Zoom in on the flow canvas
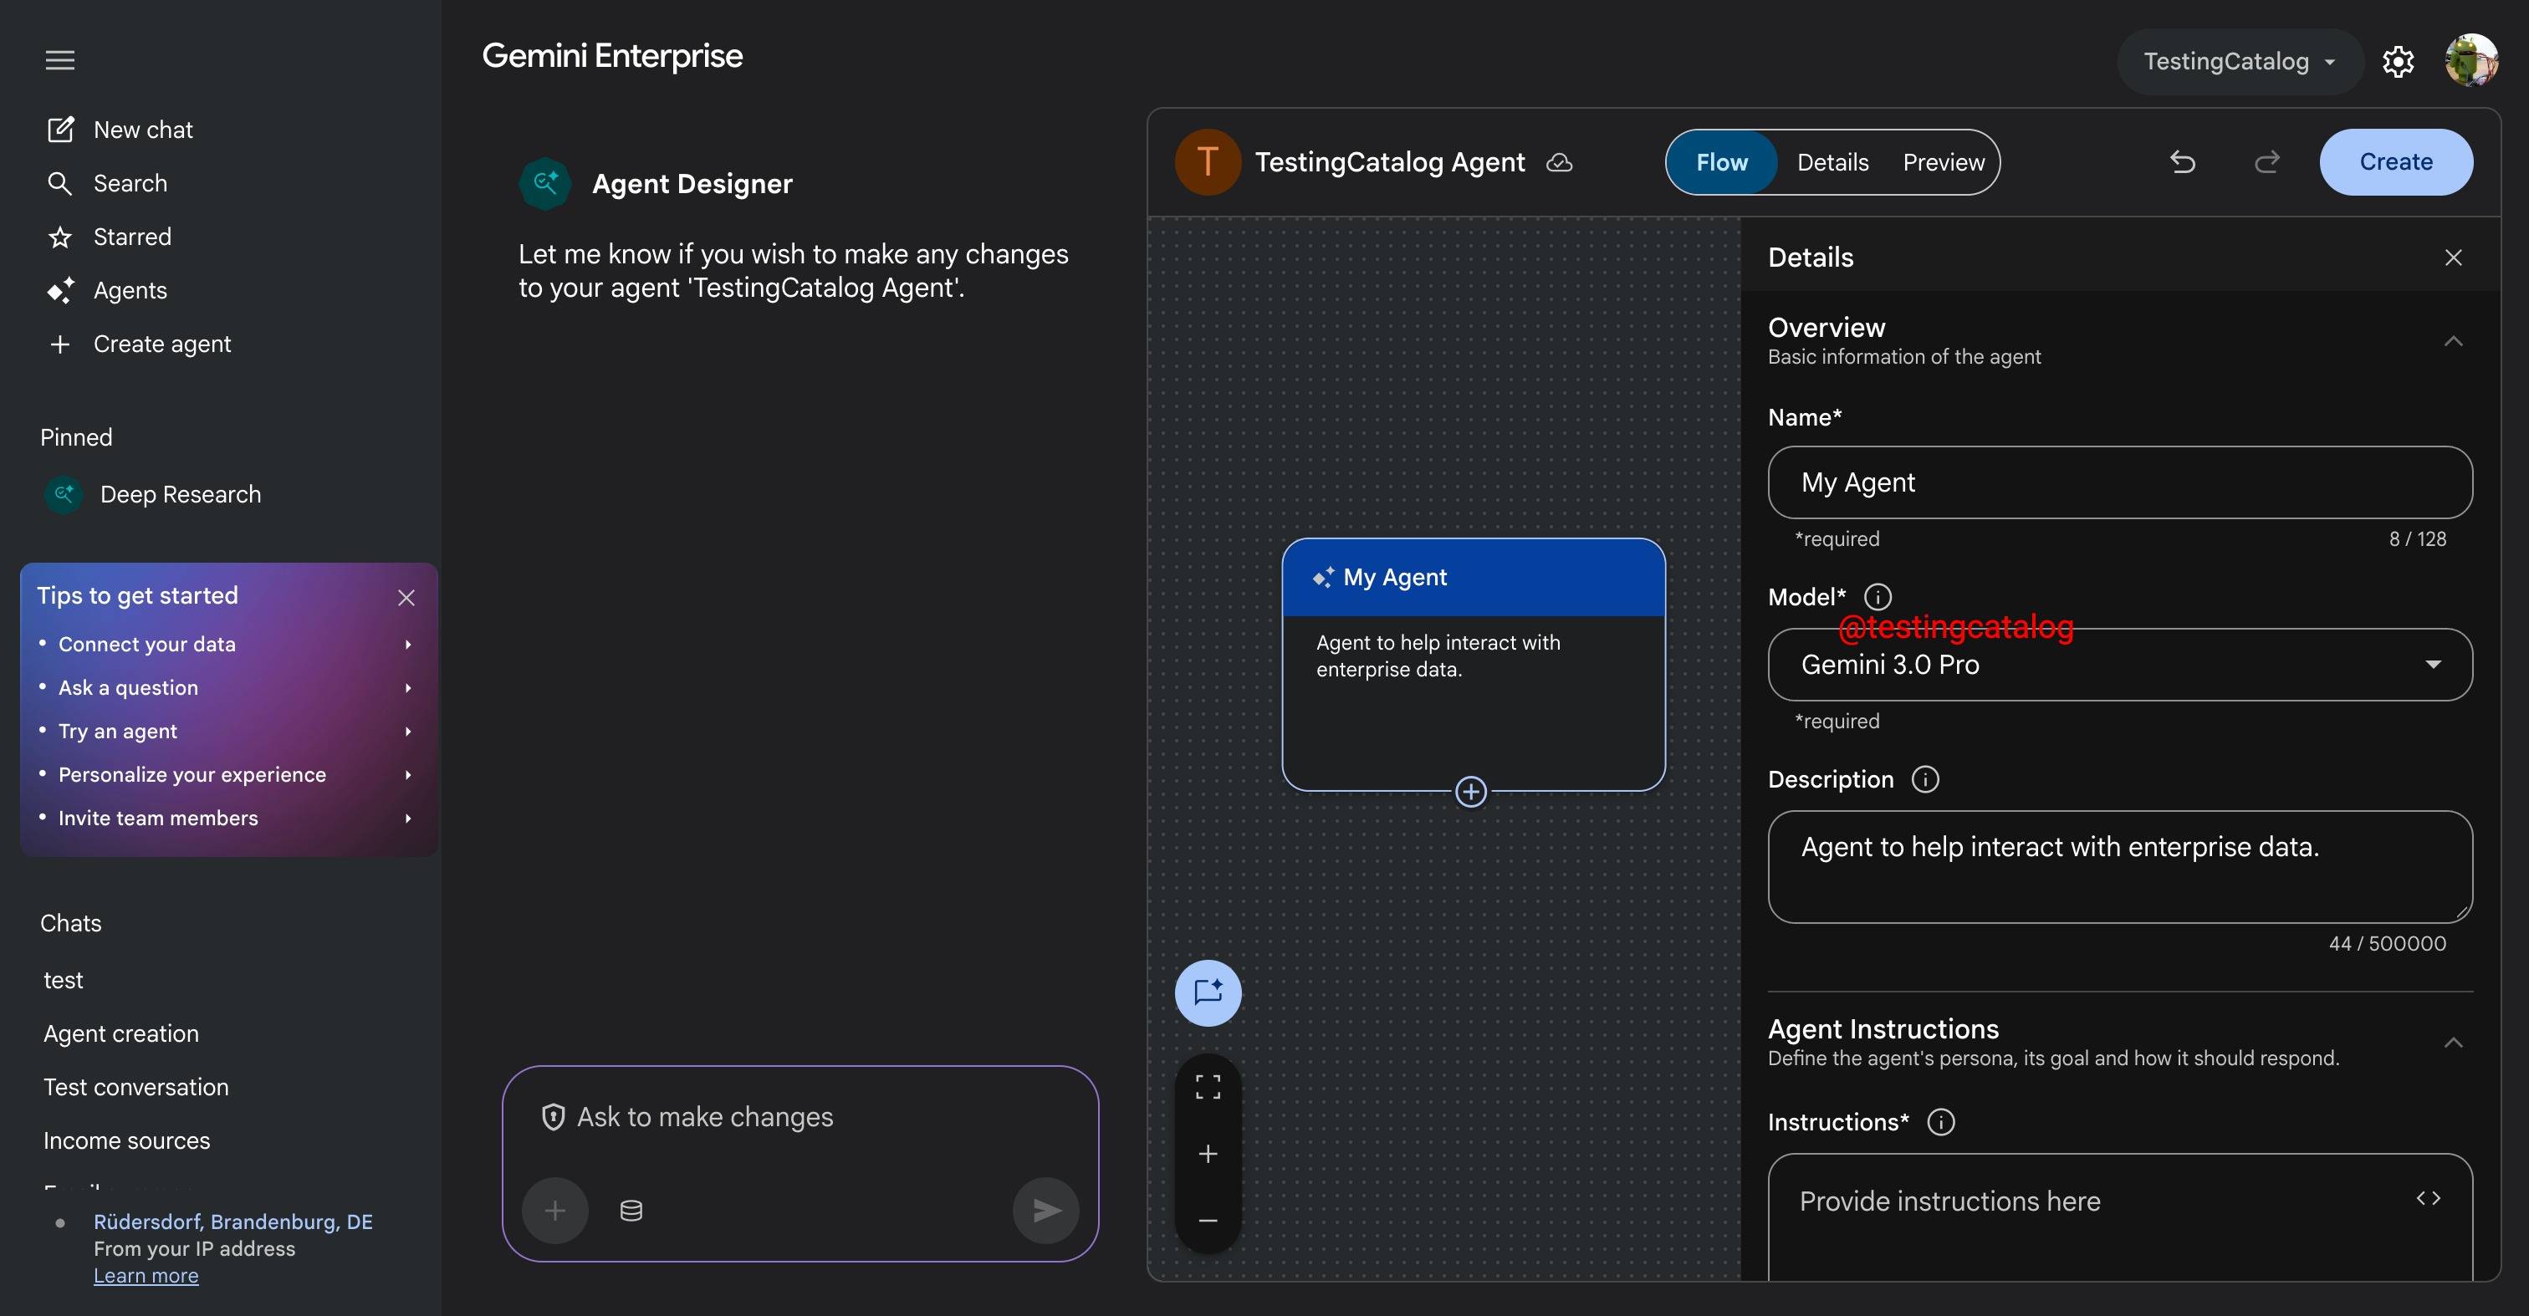 [x=1208, y=1153]
